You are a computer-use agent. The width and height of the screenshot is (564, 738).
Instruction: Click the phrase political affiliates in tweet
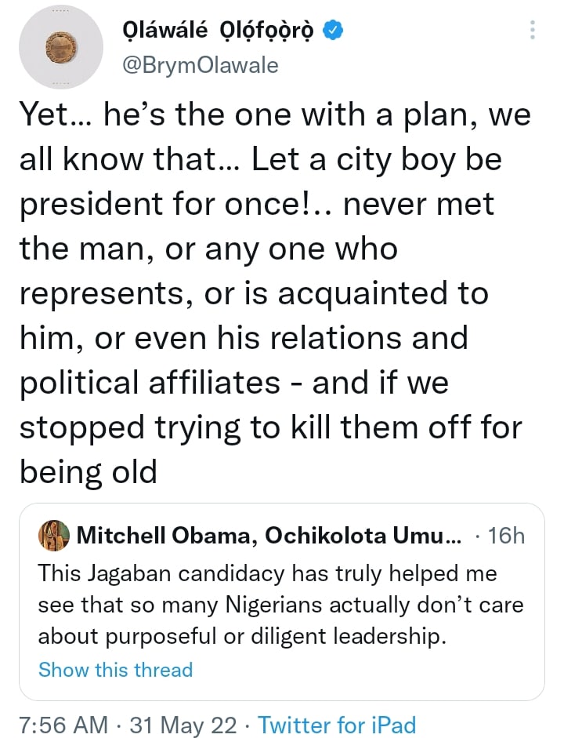coord(150,382)
